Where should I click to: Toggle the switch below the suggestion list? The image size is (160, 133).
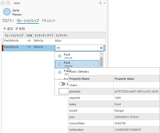click(x=62, y=84)
